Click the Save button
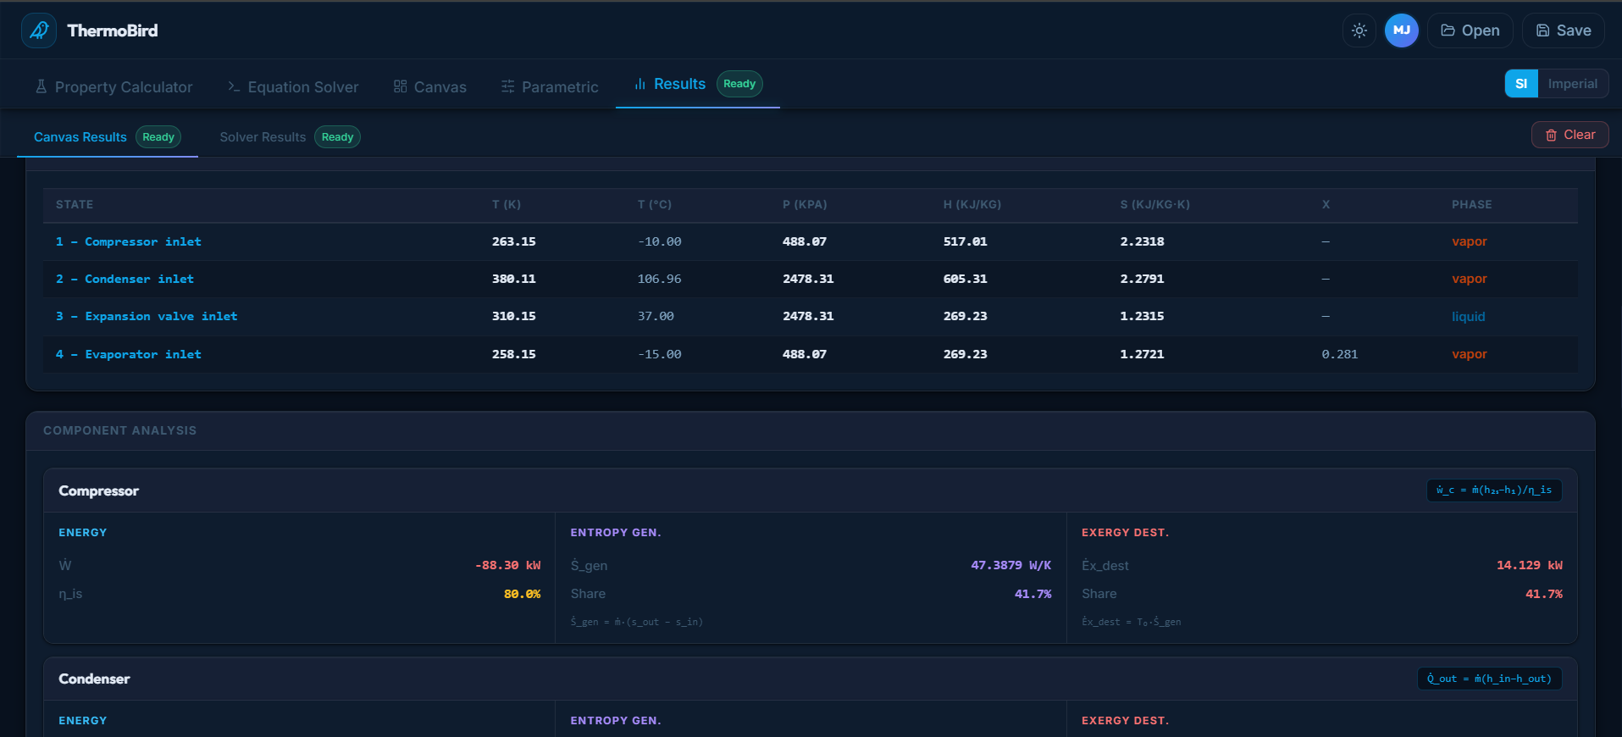 [1563, 30]
